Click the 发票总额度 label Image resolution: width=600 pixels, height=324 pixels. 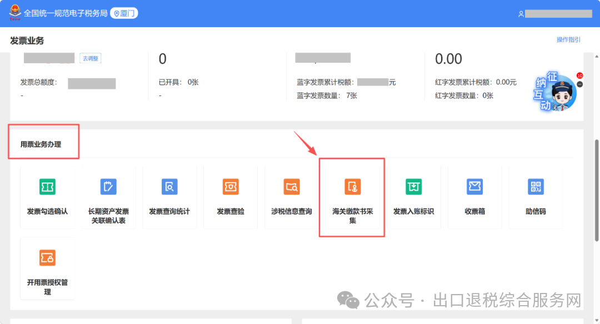point(39,82)
